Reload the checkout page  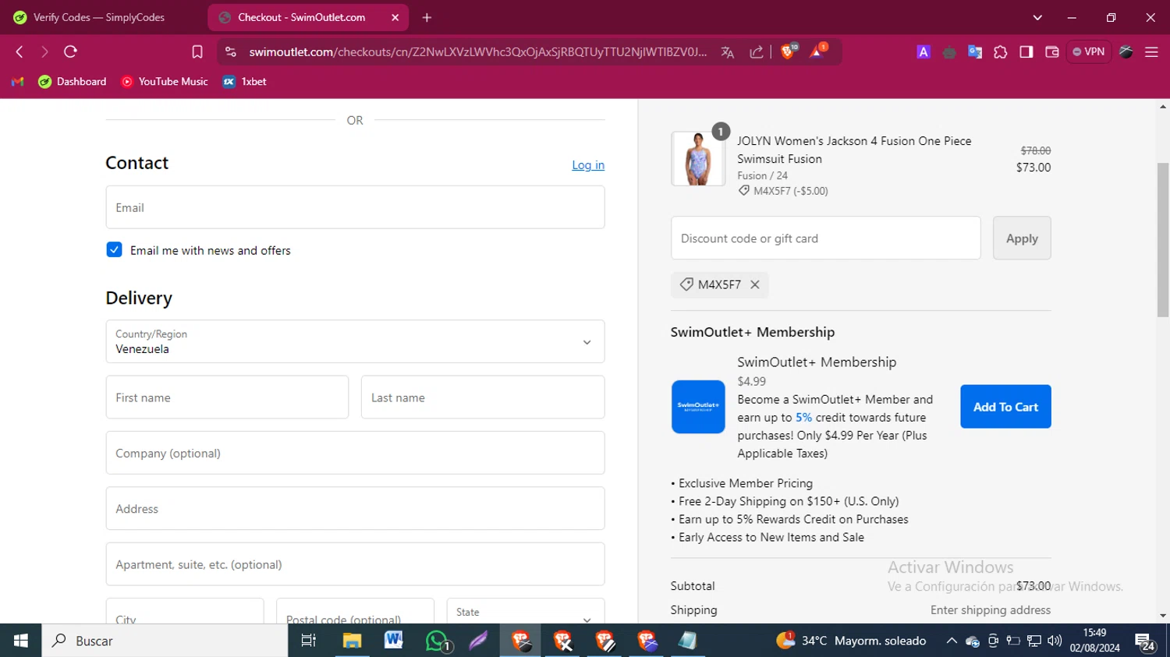pos(70,51)
